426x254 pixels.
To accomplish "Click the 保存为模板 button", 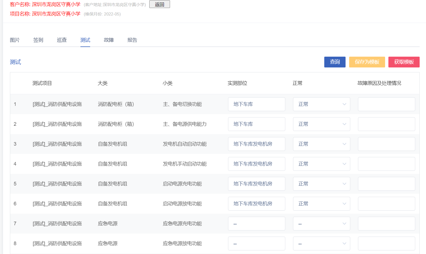I will [367, 62].
